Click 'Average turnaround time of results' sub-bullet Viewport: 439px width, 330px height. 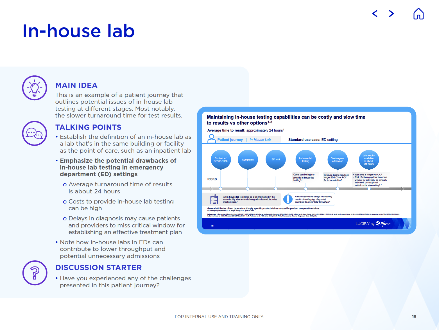click(120, 188)
